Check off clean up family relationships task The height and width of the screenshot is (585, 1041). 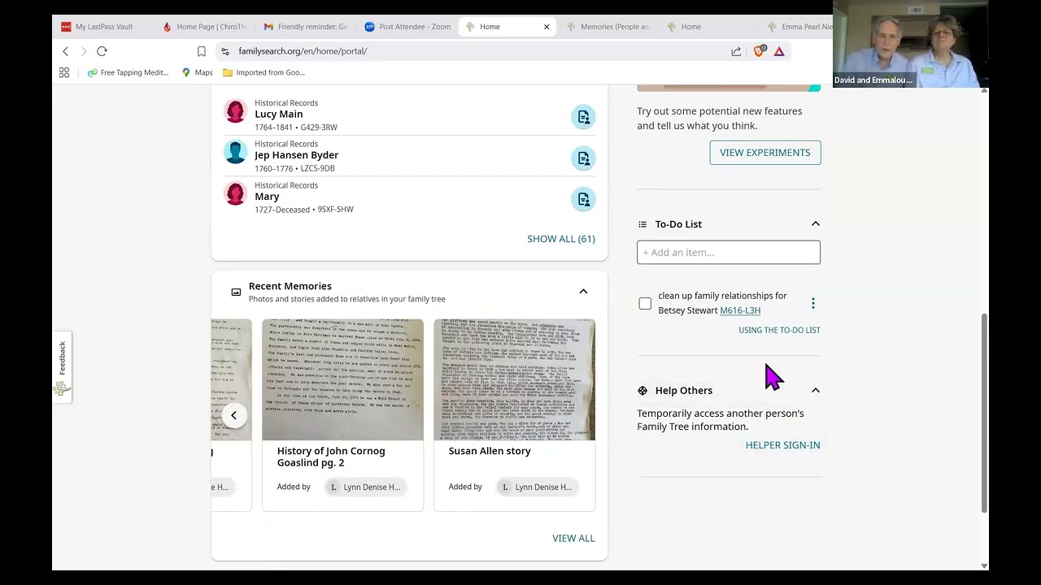645,303
